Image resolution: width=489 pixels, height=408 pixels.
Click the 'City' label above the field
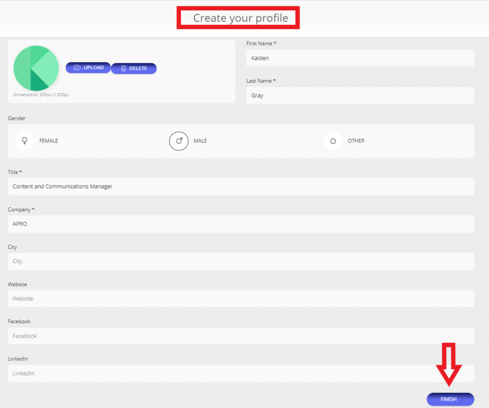click(12, 247)
